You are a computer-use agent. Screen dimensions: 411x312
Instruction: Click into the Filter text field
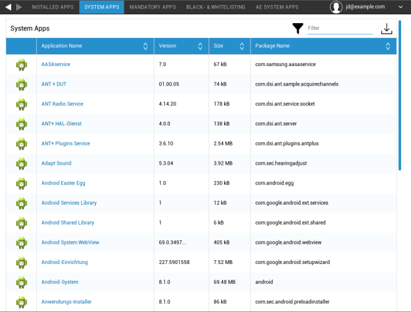pos(340,29)
